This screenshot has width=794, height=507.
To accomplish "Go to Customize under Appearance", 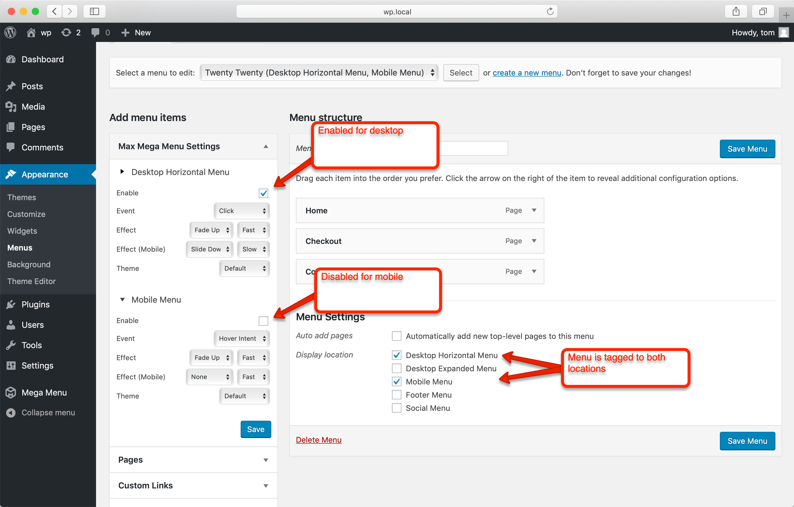I will pyautogui.click(x=26, y=214).
